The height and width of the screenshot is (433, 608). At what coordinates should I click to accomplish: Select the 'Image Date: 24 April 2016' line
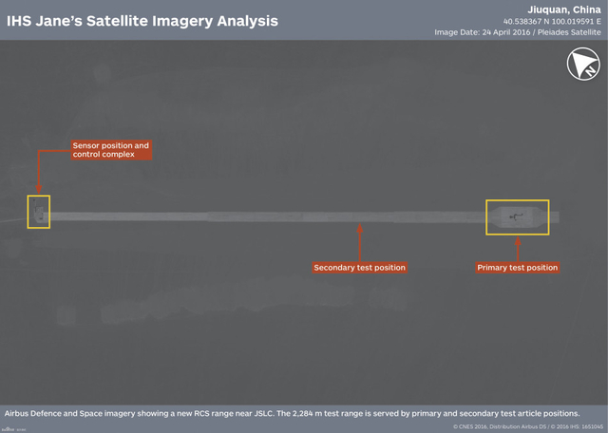(517, 32)
